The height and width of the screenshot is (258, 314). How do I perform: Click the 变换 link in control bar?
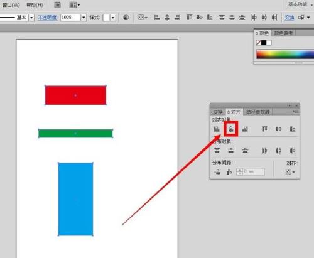pyautogui.click(x=290, y=18)
